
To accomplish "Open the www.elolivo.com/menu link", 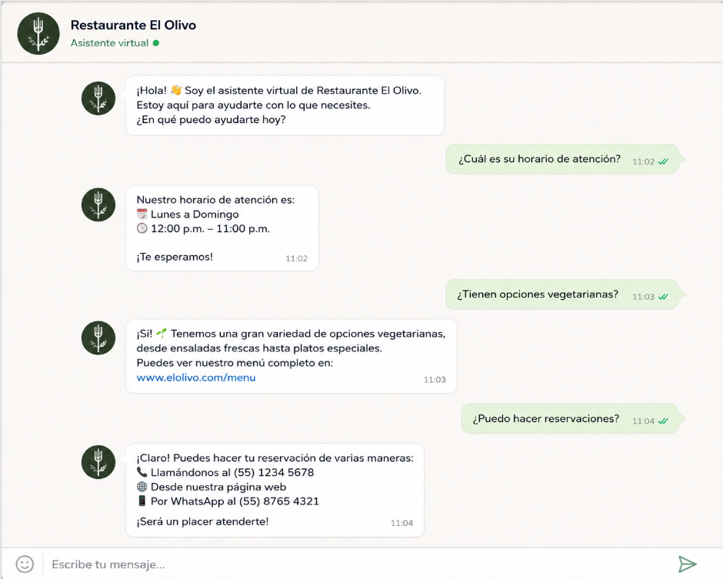I will [x=196, y=378].
